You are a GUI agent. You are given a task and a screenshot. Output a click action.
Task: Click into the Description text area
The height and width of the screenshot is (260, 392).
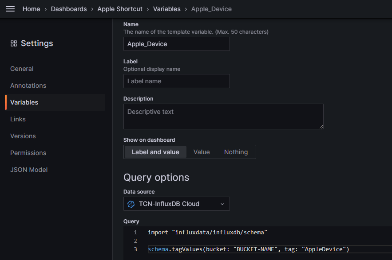[x=223, y=116]
